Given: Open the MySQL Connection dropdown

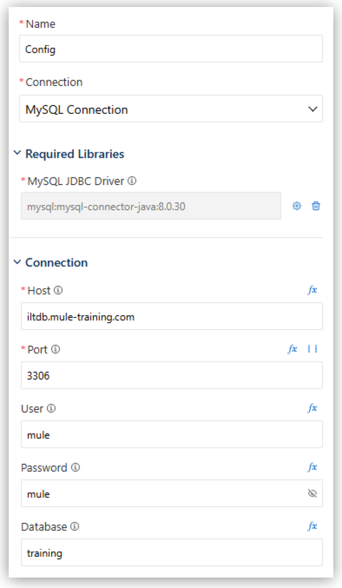Looking at the screenshot, I should coord(171,109).
